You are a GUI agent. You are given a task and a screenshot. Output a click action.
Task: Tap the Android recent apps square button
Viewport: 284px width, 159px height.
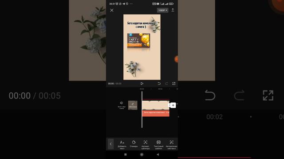125,155
